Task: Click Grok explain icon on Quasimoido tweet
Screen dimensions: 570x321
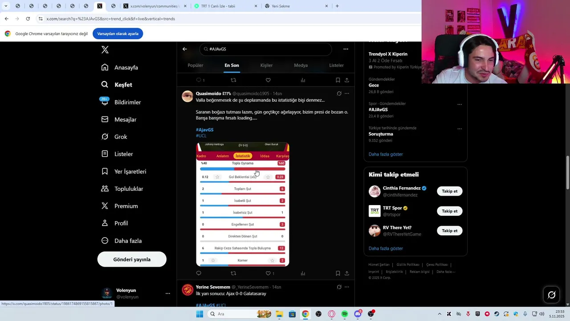Action: pos(339,94)
